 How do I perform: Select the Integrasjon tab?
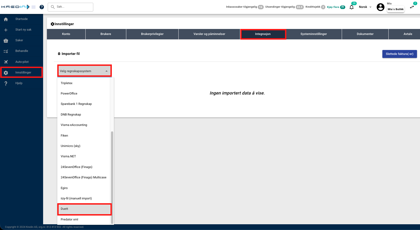pyautogui.click(x=263, y=34)
